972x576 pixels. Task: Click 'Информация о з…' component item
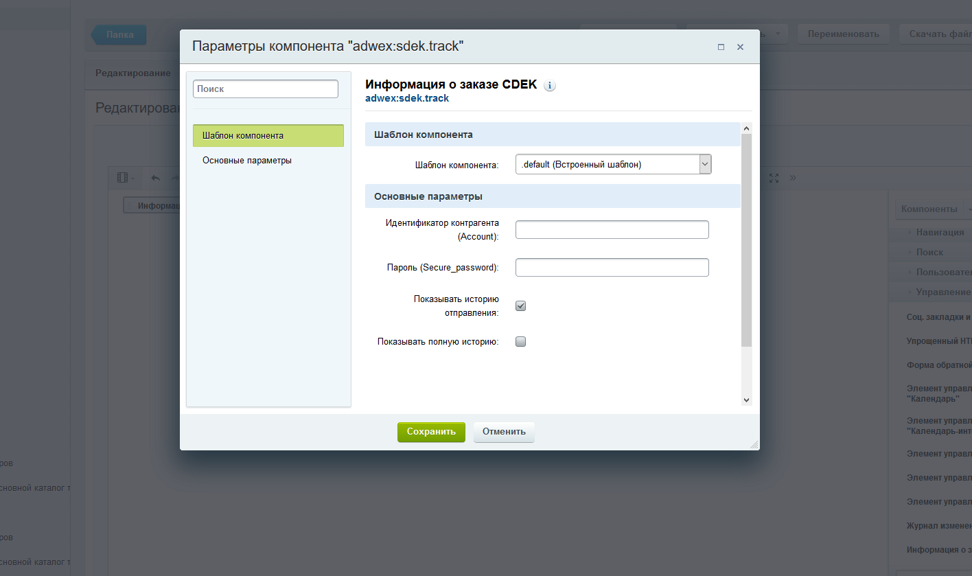point(939,550)
